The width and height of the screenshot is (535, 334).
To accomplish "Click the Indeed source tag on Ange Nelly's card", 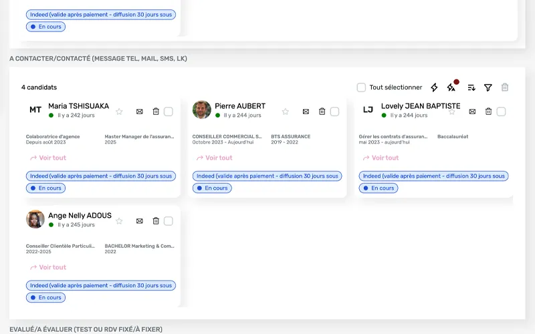I will coord(101,285).
